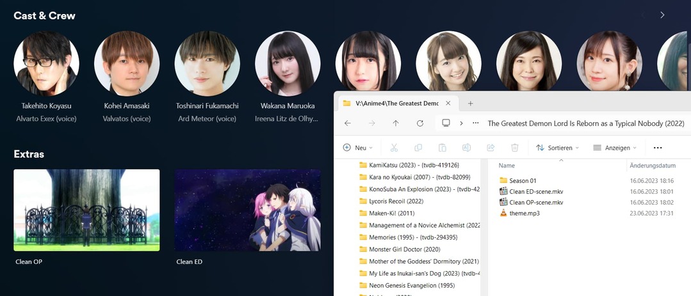Select Memories (1995) folder

(408, 237)
